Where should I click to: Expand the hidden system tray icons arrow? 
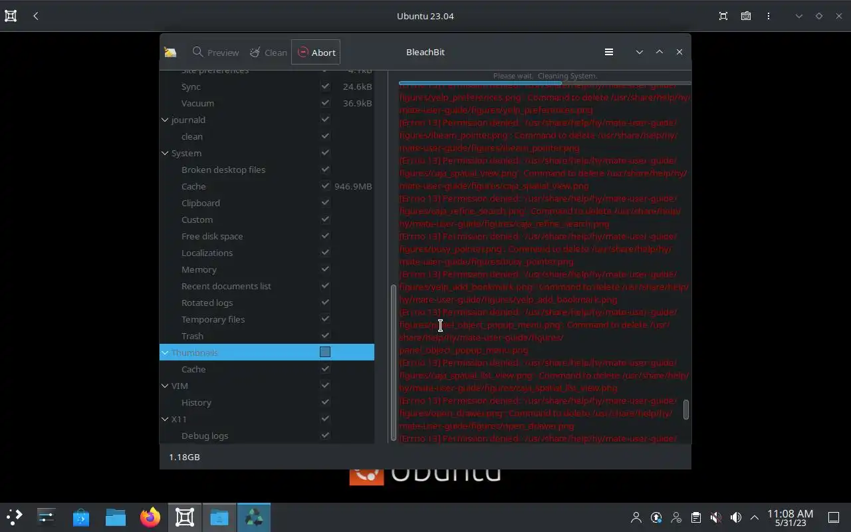point(755,517)
